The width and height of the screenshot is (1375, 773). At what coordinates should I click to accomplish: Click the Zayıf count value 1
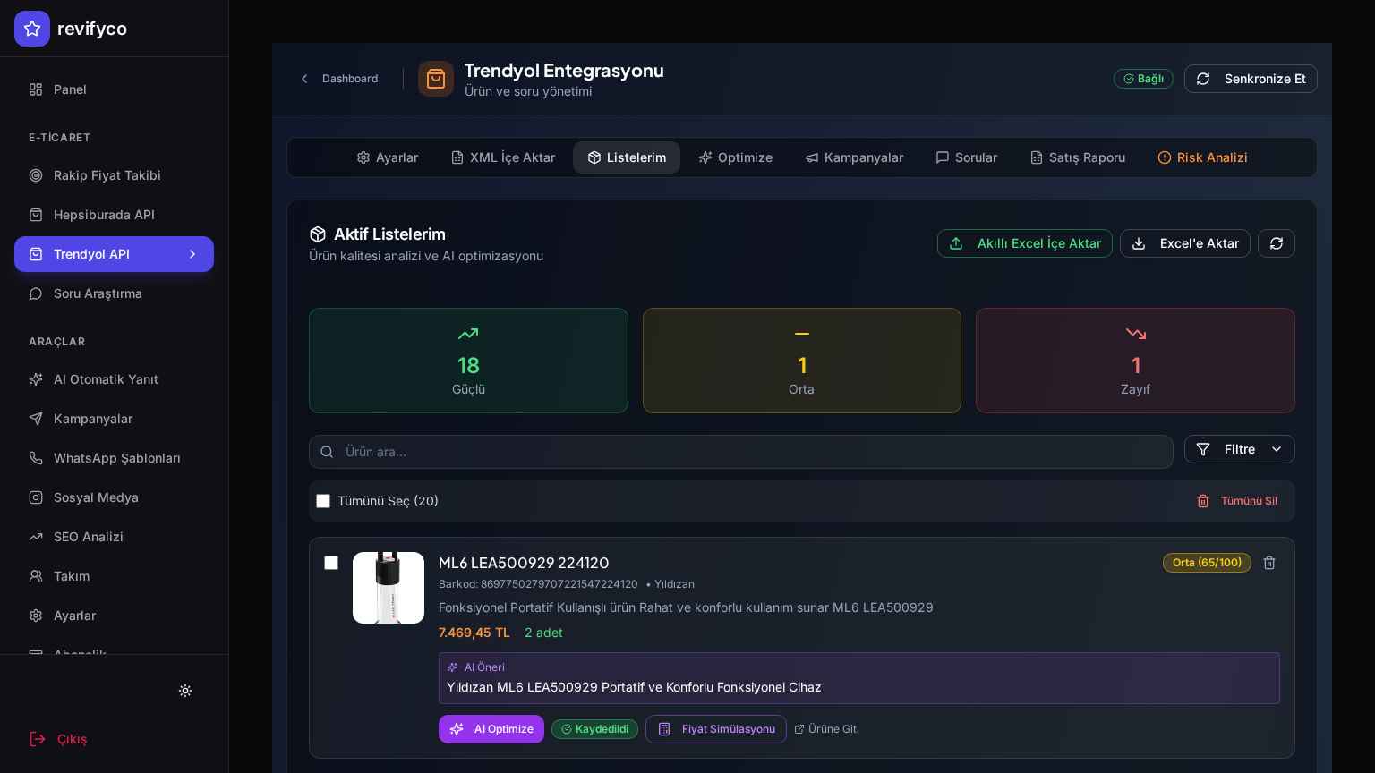(x=1136, y=365)
